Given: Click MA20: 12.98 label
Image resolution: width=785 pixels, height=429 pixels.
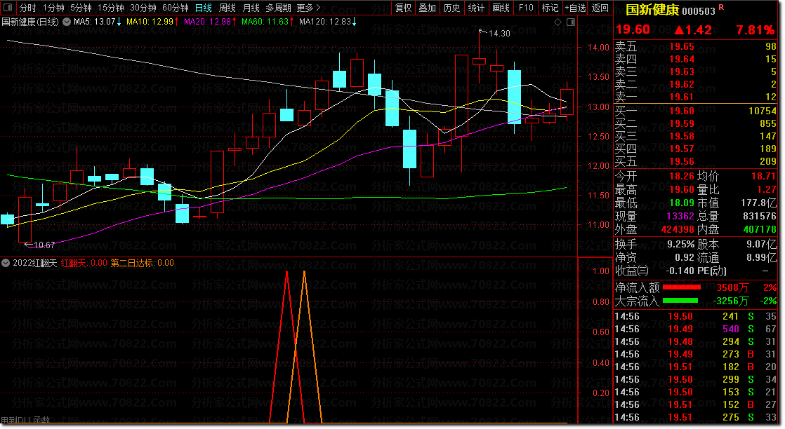Looking at the screenshot, I should [210, 22].
